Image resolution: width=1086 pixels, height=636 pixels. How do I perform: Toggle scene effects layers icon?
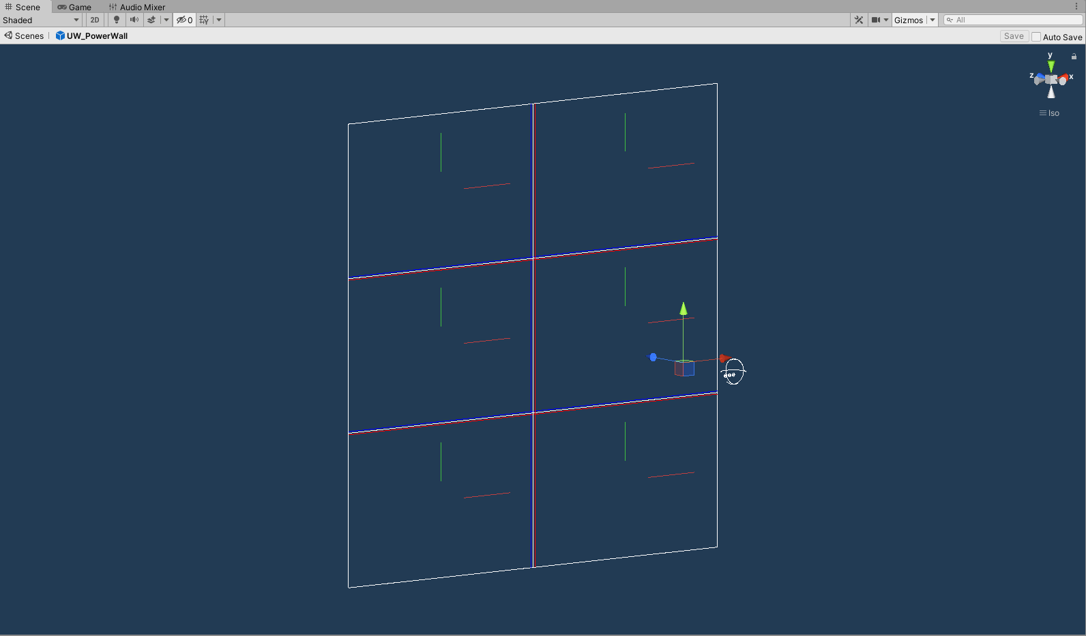(151, 20)
